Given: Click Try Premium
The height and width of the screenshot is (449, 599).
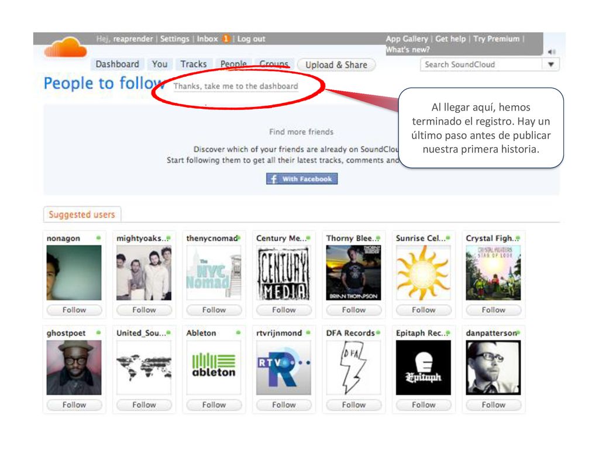Looking at the screenshot, I should click(496, 39).
